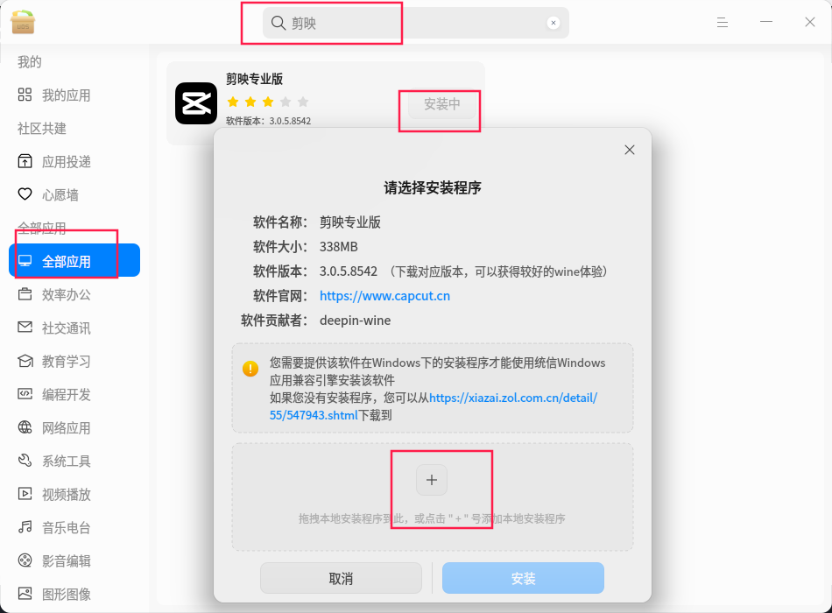Screen dimensions: 832x613
Task: Minimize the app store window
Action: (765, 22)
